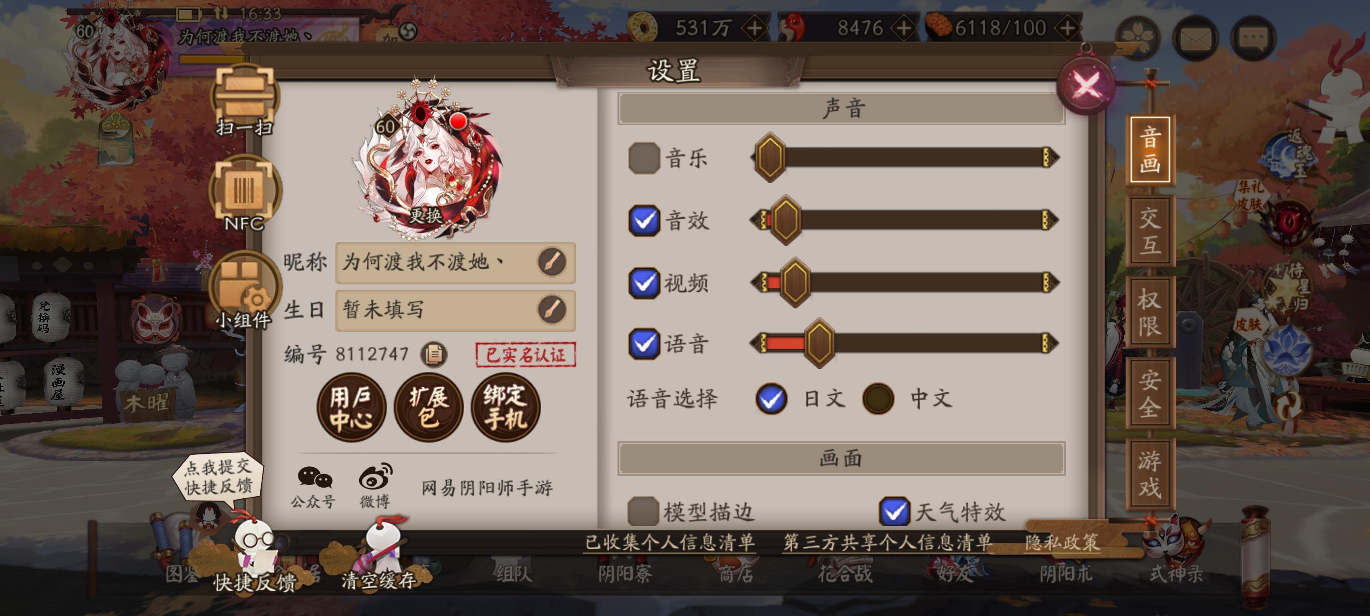Add gold coins with plus button

click(x=755, y=28)
